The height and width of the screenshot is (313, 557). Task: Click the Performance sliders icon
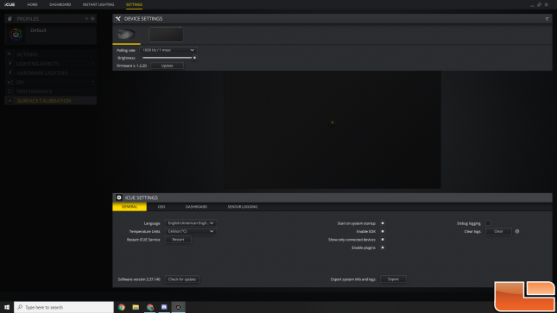(9, 91)
